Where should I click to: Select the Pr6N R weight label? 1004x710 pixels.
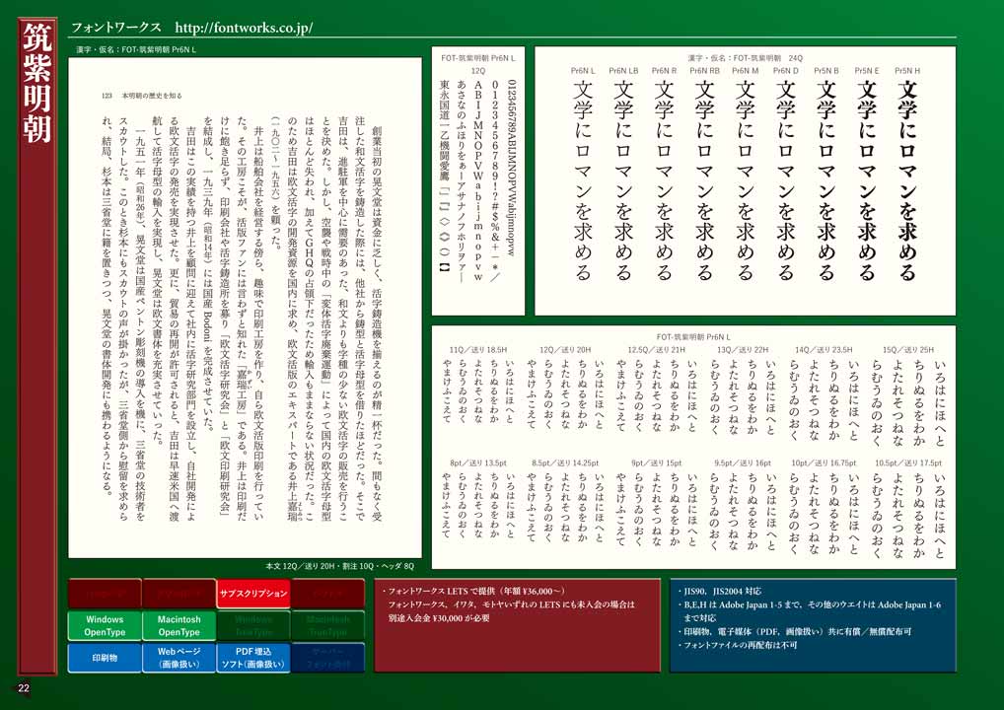[x=664, y=70]
